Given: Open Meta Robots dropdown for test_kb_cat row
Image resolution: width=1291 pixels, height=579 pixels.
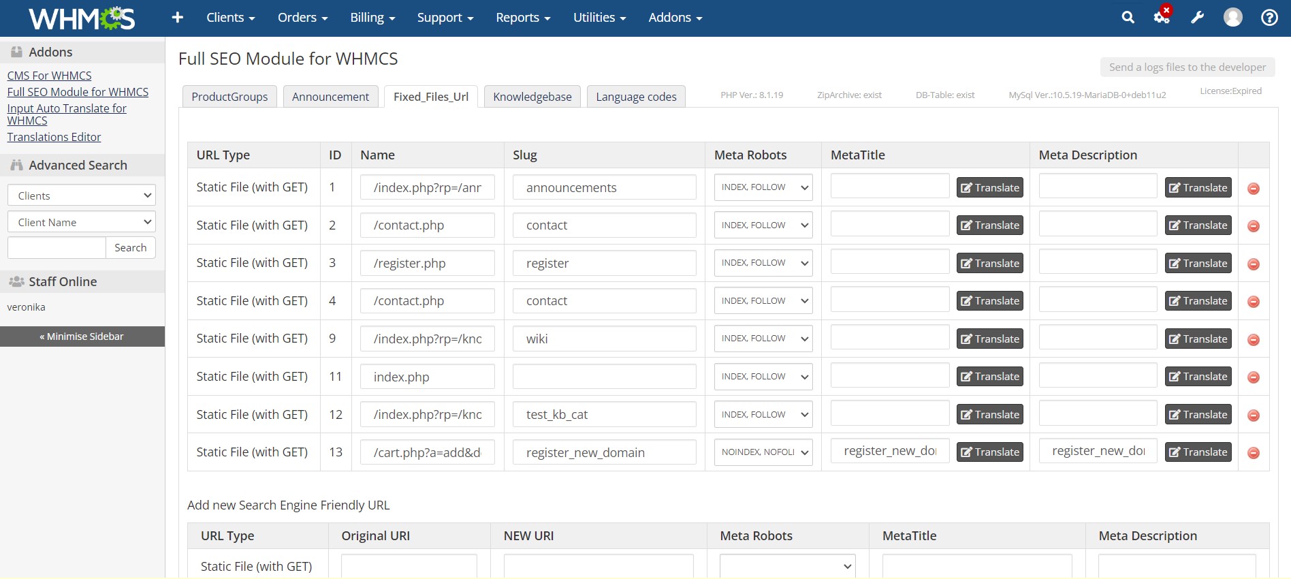Looking at the screenshot, I should pos(763,414).
